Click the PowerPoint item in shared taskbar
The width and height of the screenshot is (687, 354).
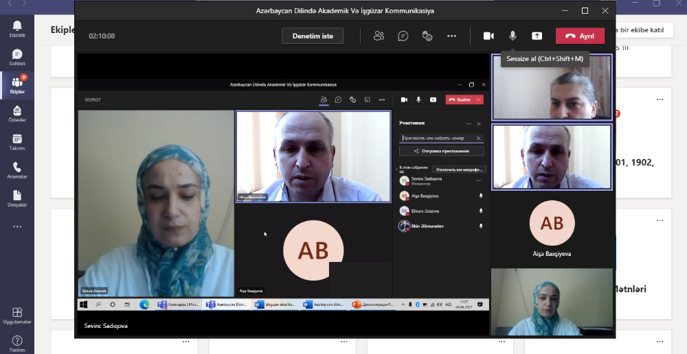372,305
